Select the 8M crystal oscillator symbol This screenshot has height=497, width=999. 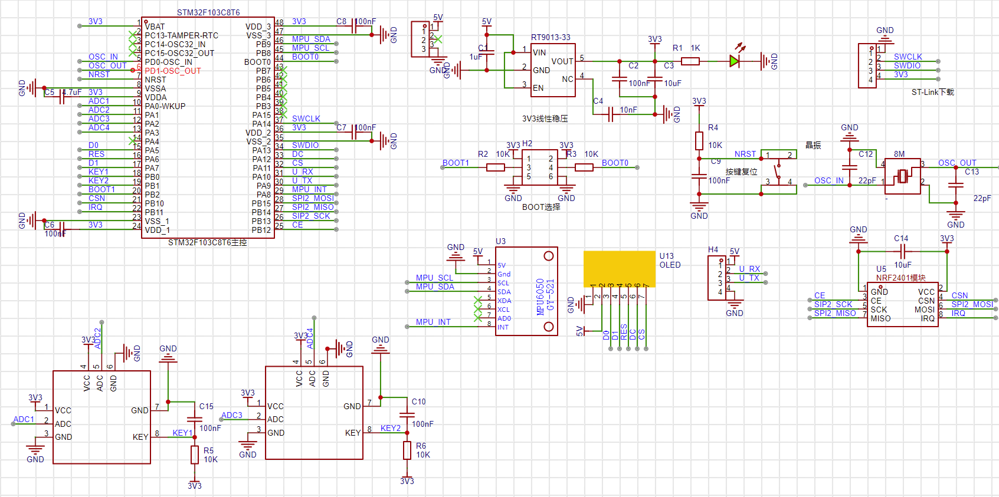click(x=902, y=176)
